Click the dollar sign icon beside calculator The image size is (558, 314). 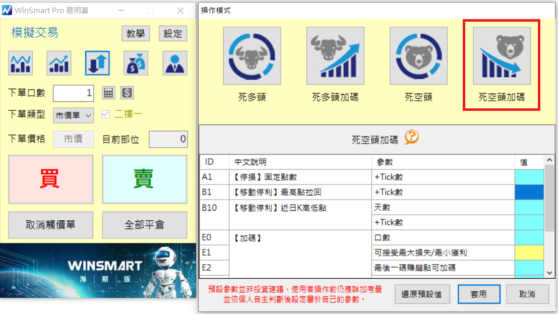(x=127, y=93)
